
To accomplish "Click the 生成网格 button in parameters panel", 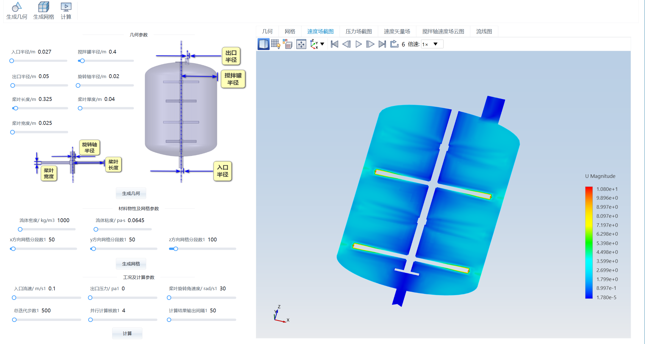I will coord(131,264).
